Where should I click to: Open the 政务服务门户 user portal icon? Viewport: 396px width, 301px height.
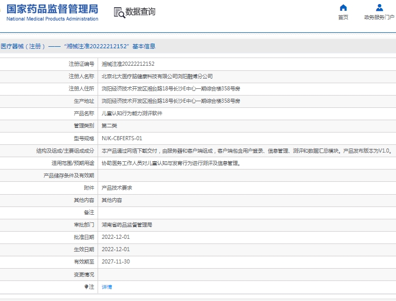click(x=380, y=8)
